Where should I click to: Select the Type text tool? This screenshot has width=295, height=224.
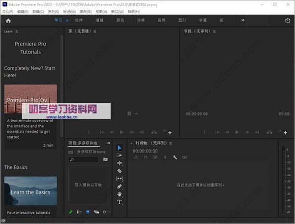119,202
